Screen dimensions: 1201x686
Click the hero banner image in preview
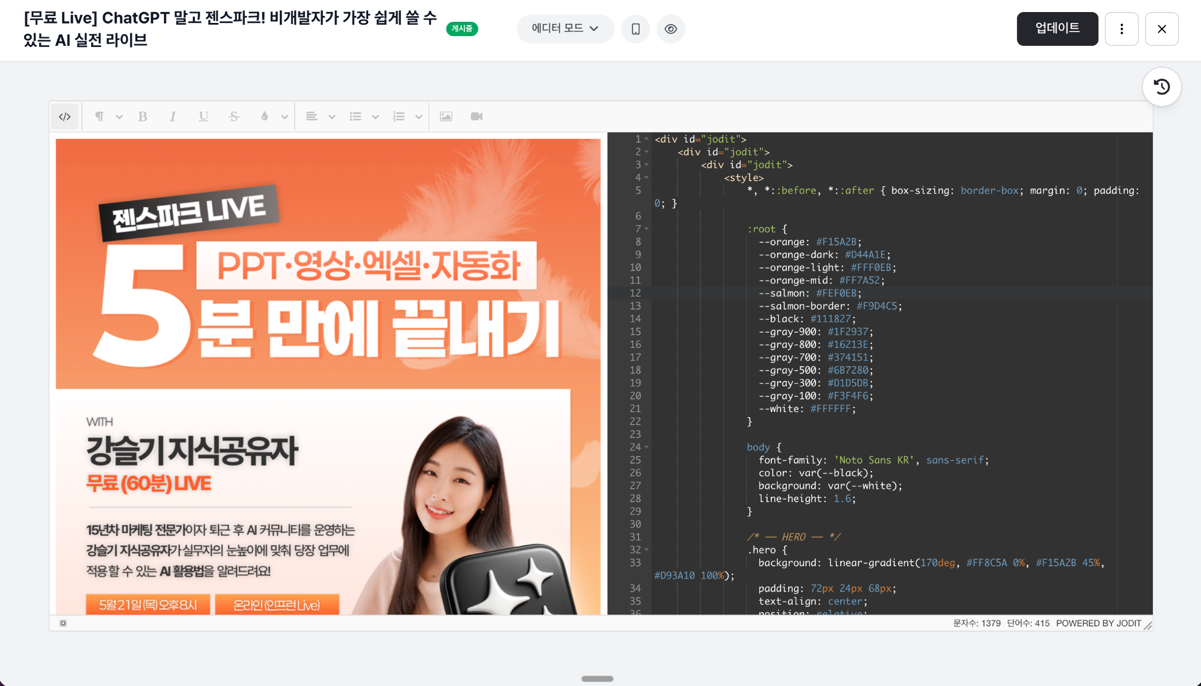click(x=328, y=377)
